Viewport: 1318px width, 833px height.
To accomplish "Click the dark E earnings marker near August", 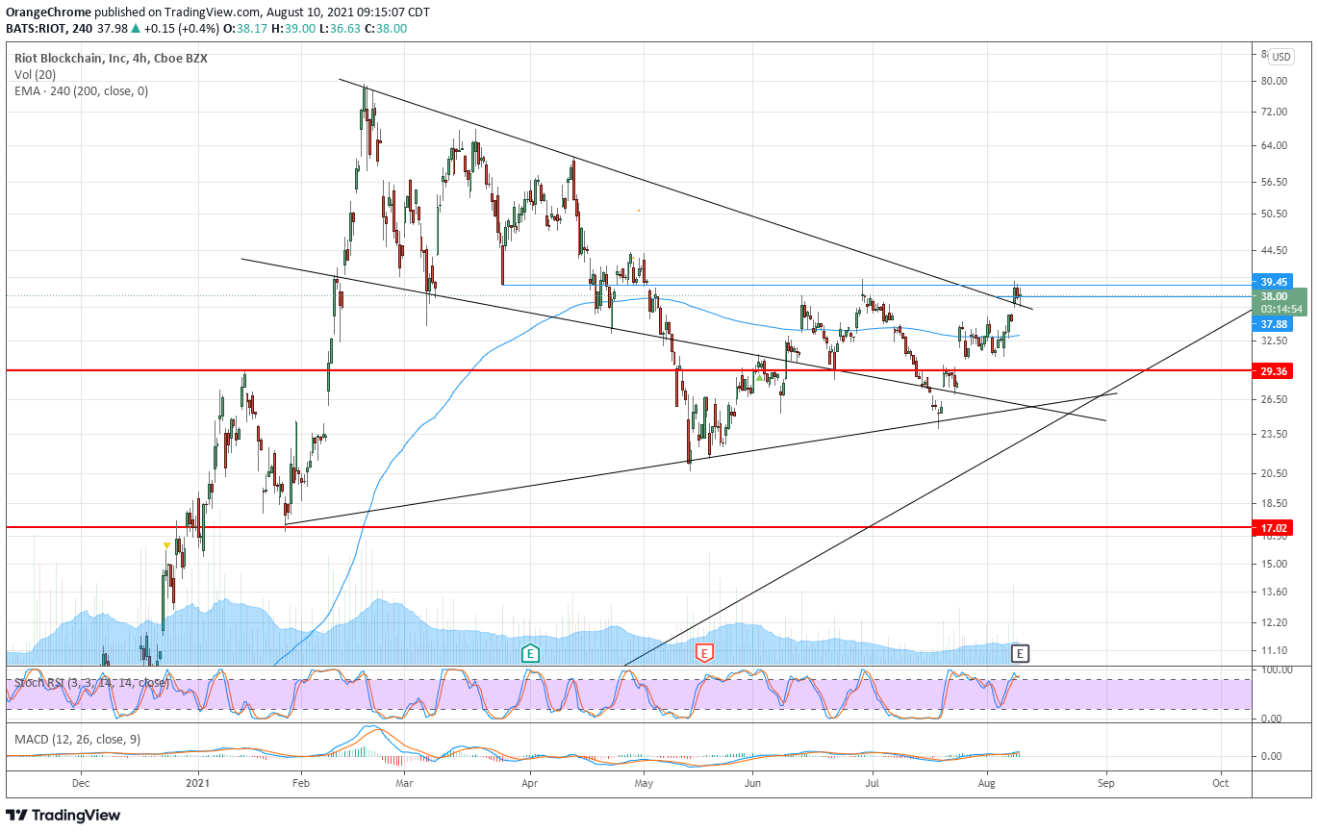I will point(1021,653).
